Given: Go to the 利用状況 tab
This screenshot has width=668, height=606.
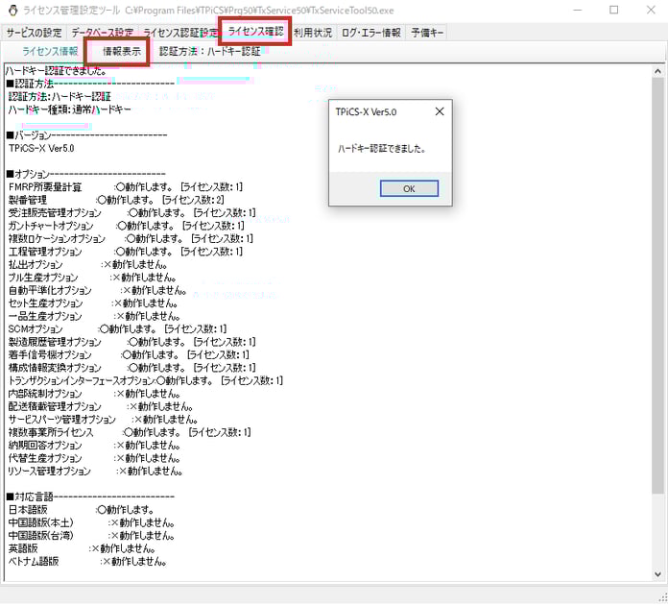Looking at the screenshot, I should tap(313, 33).
